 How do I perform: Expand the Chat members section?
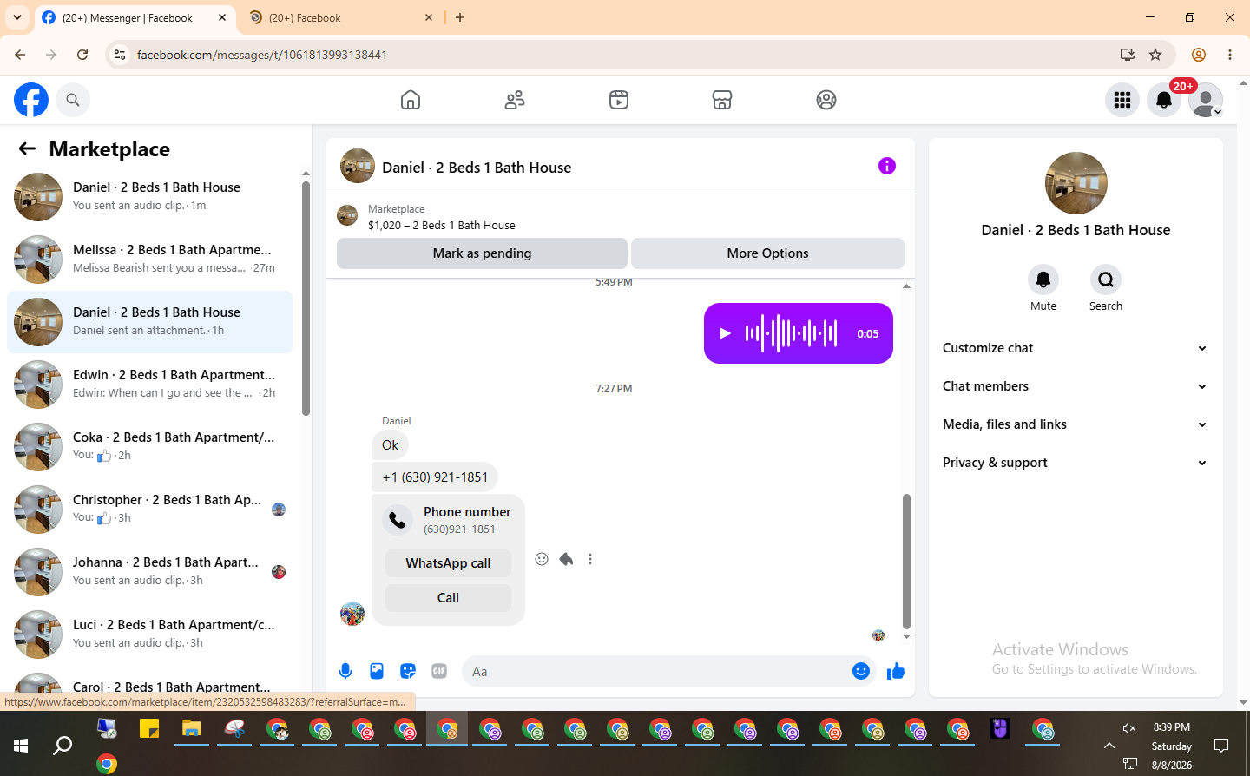[1076, 386]
